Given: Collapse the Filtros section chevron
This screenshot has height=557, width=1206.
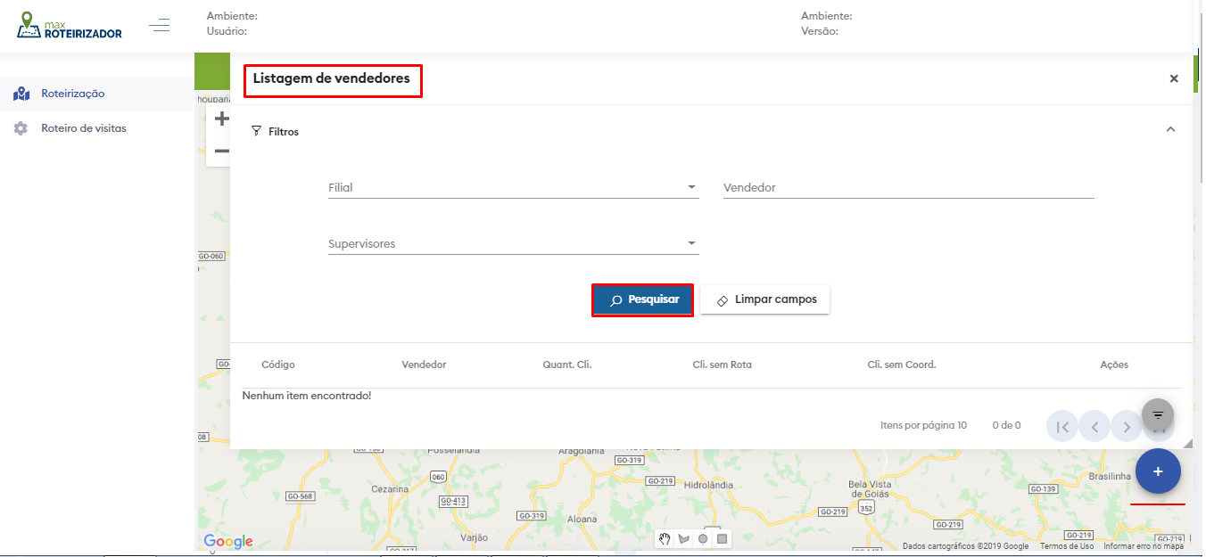Looking at the screenshot, I should (x=1170, y=130).
